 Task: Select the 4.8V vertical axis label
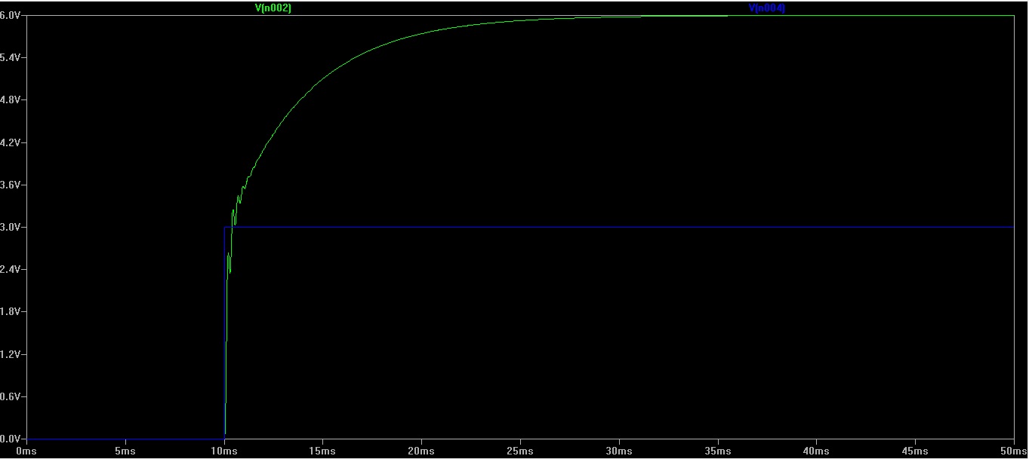13,100
